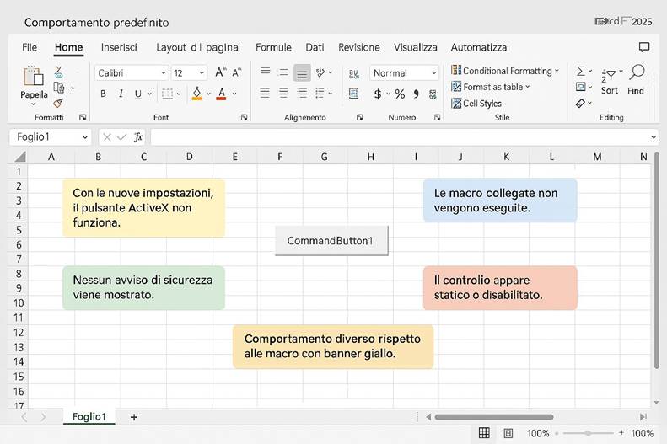Click the top align icon

click(265, 72)
